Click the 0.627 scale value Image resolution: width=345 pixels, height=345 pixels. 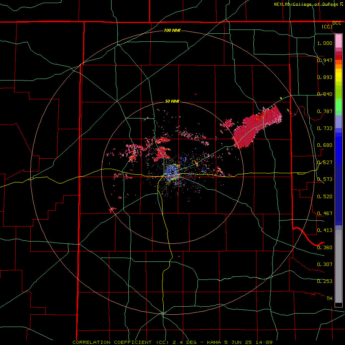click(x=325, y=163)
